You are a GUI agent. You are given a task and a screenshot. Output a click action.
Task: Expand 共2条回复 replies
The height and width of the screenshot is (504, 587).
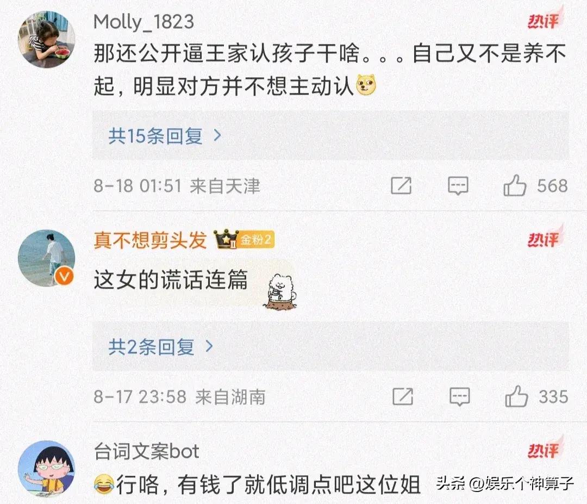(x=161, y=347)
